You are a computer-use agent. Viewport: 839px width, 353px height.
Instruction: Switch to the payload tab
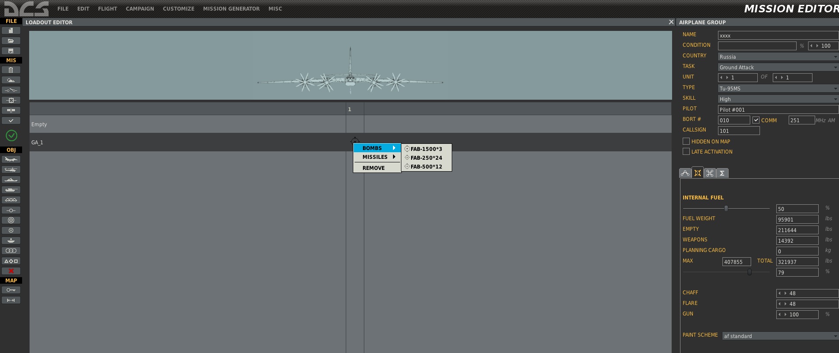tap(698, 173)
